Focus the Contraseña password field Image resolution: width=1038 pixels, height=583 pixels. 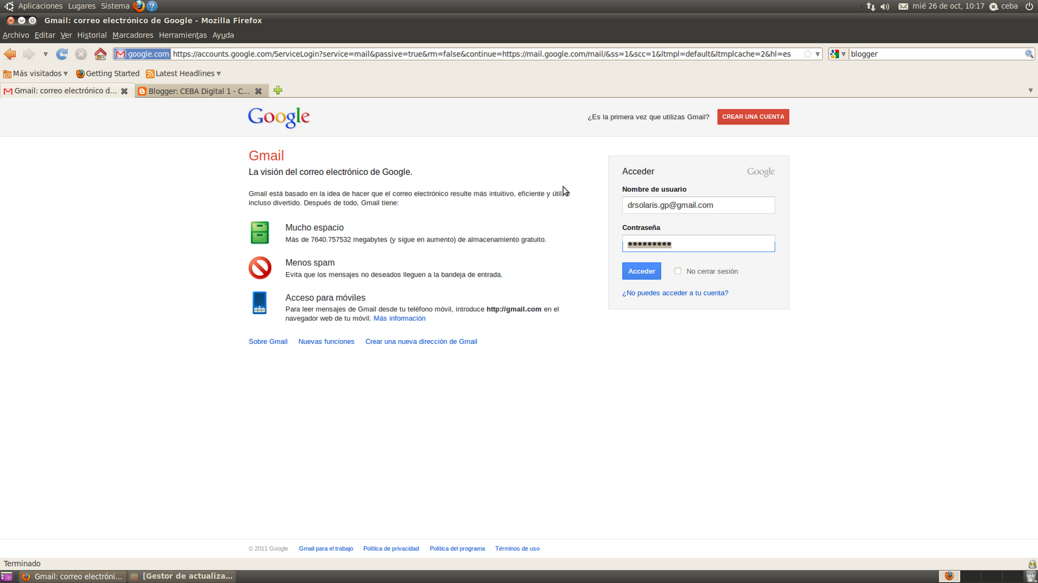(699, 244)
